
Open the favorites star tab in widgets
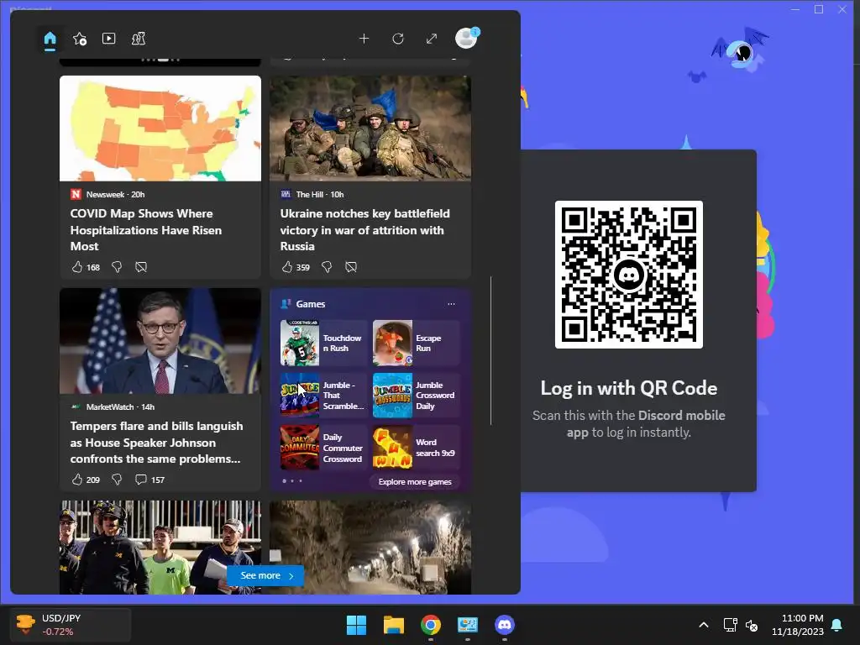80,39
